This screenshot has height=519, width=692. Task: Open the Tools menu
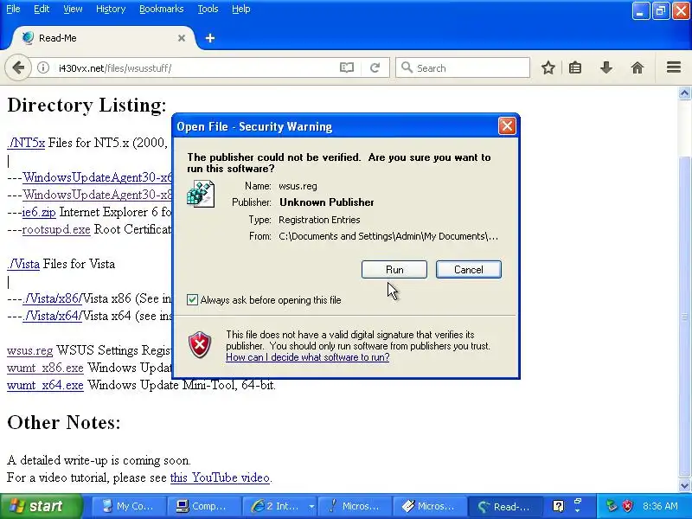(208, 9)
